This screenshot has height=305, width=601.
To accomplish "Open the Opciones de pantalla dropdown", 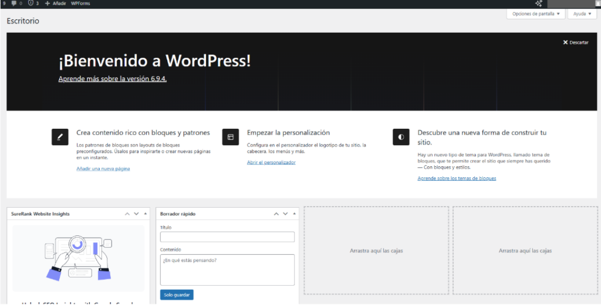I will coord(536,13).
